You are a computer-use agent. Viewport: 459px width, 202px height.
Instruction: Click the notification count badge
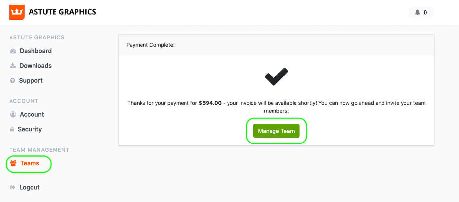pos(425,12)
